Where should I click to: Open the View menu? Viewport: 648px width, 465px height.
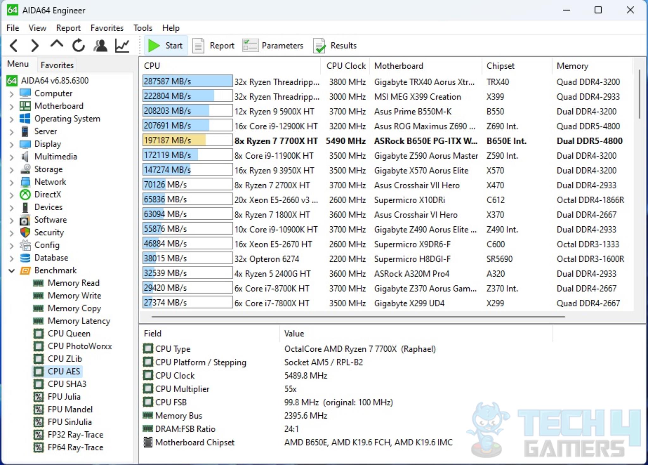37,28
